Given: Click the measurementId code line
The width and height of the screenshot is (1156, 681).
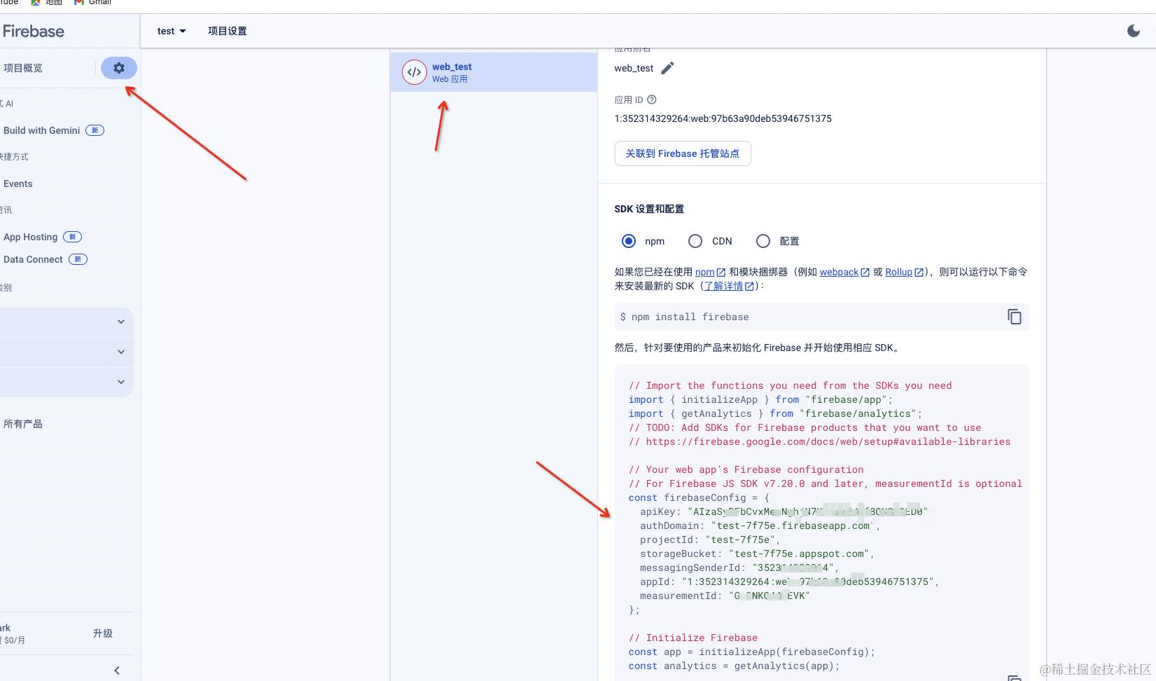Looking at the screenshot, I should 725,596.
